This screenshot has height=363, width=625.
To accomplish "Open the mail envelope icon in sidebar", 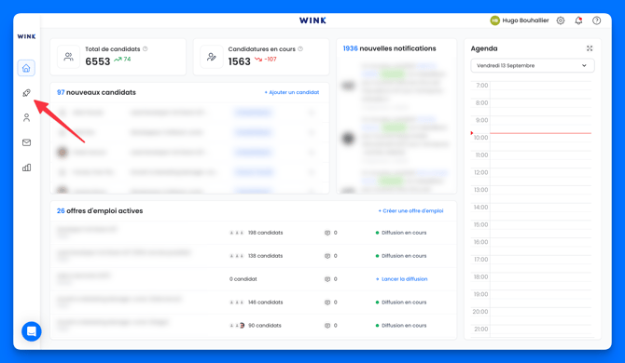I will (26, 142).
